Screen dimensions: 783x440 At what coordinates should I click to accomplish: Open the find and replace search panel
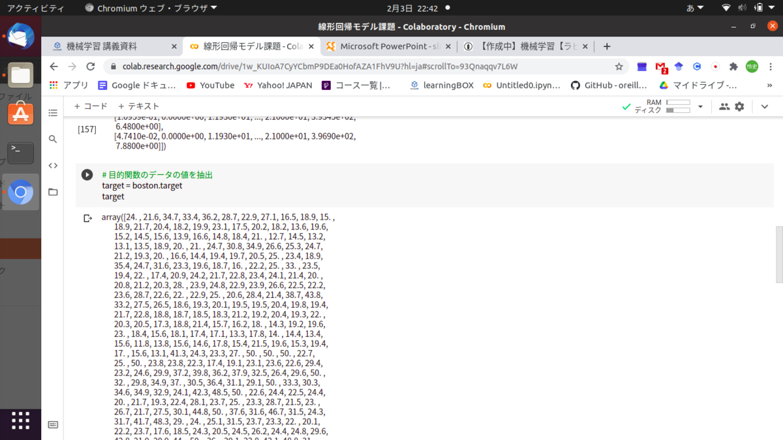point(53,139)
